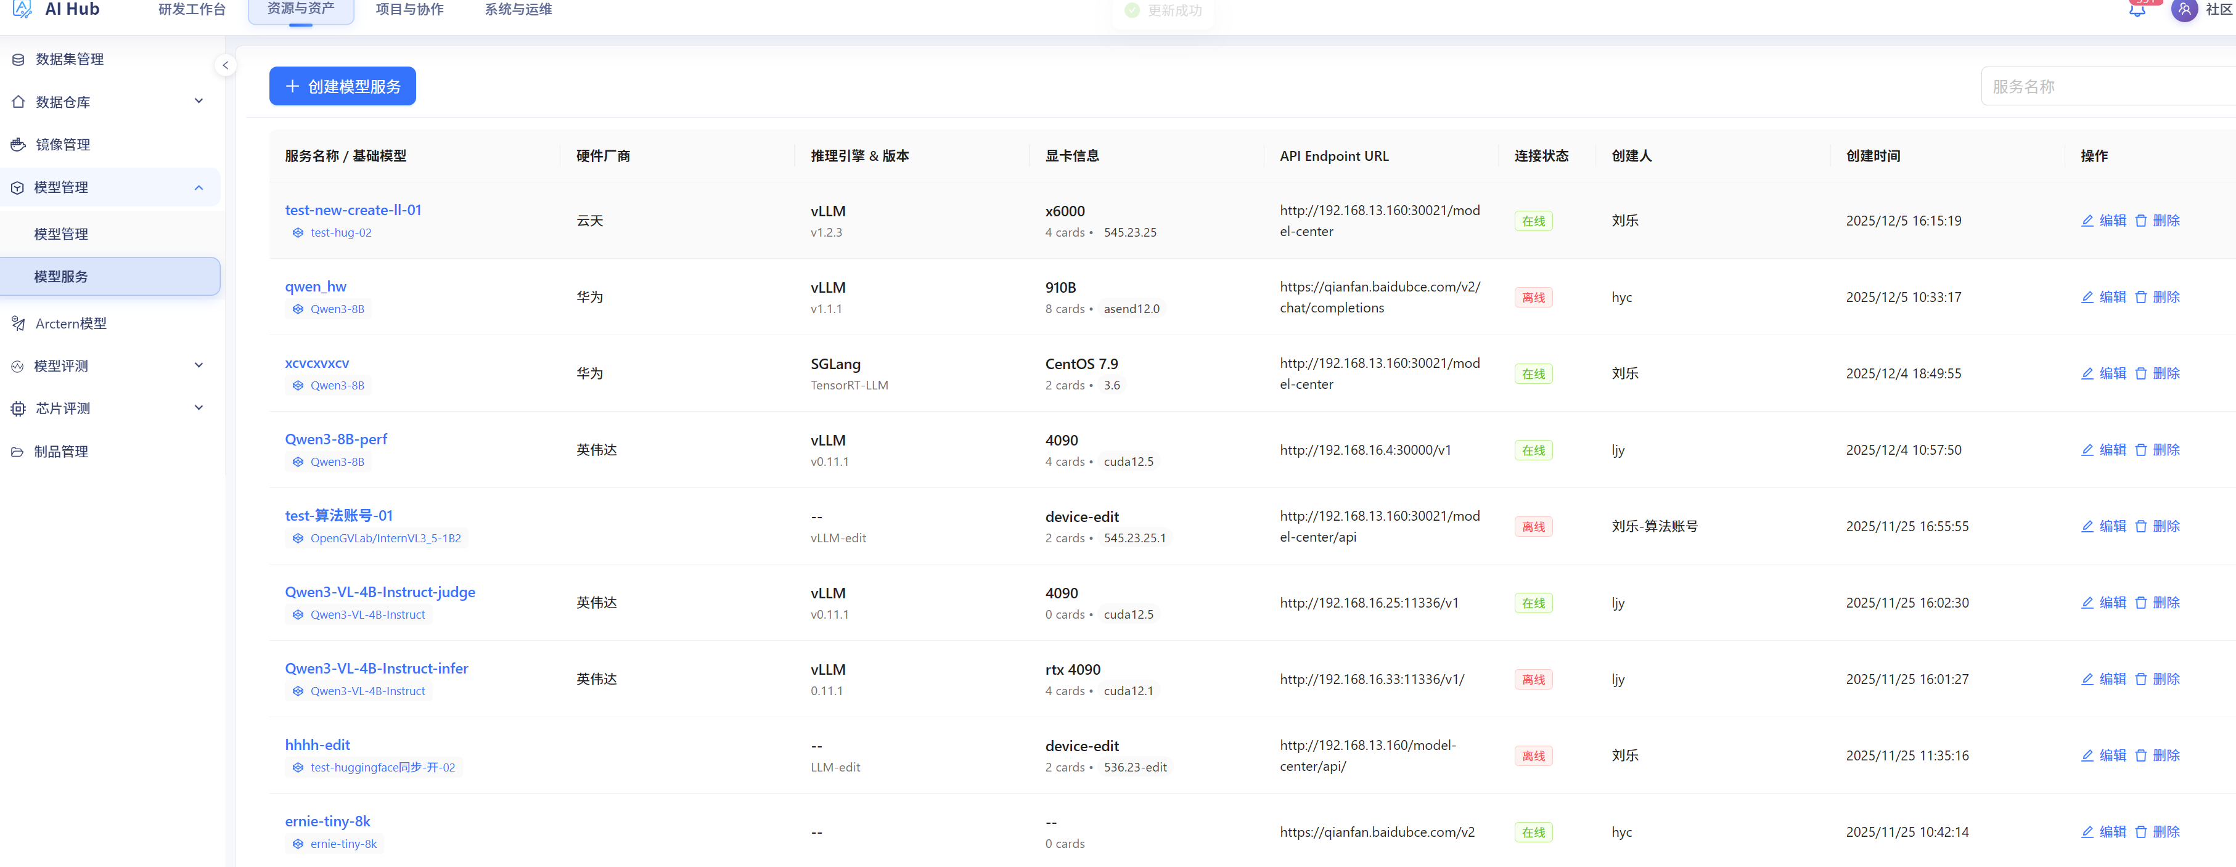Click the 数据集管理 database icon

pos(18,59)
